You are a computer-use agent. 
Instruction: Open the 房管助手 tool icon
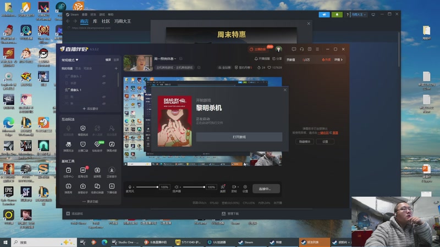pyautogui.click(x=83, y=186)
